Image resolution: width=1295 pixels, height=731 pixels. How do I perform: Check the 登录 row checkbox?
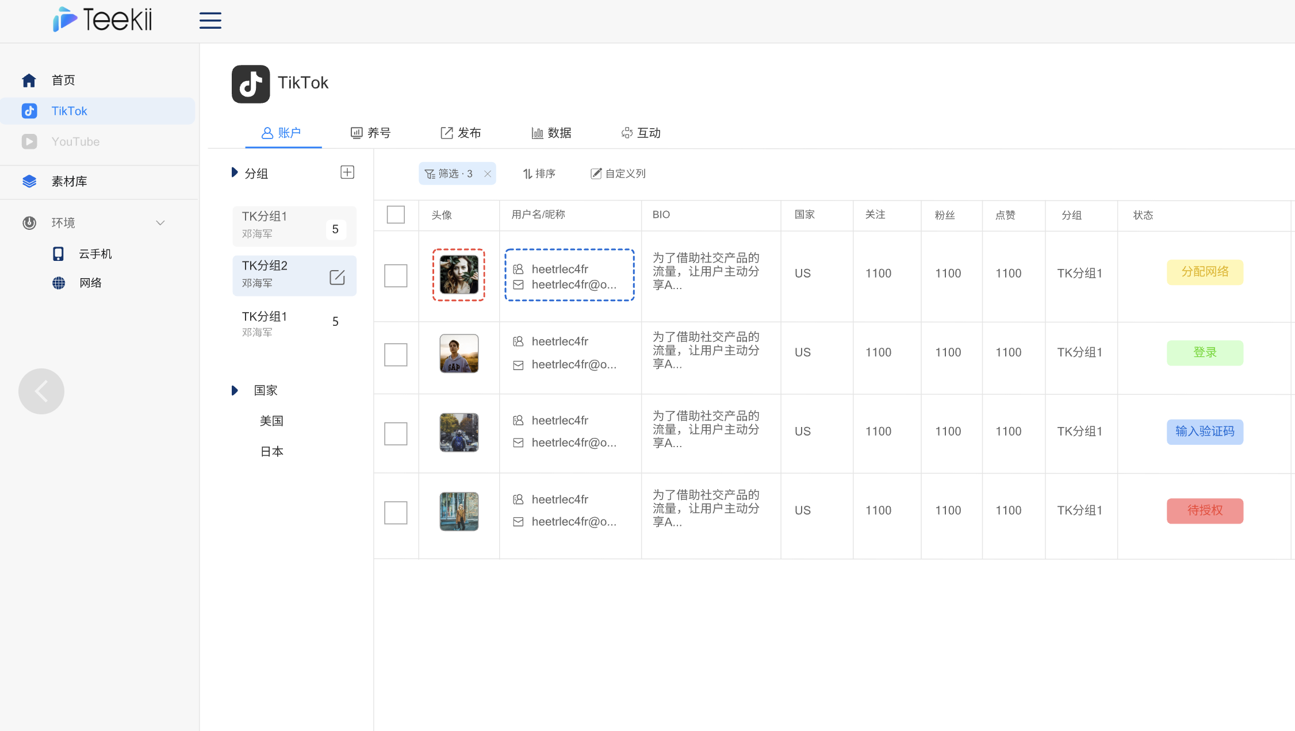coord(396,355)
